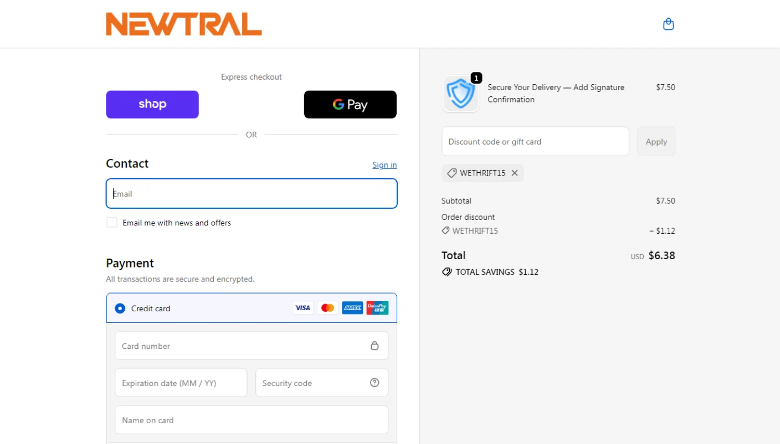The width and height of the screenshot is (780, 444).
Task: Click the tag icon in WETHRIFT15 chip
Action: tap(452, 173)
